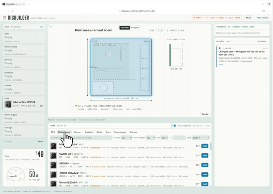
Task: Click 'choose a cooler' in Cooler slot
Action: pos(13,93)
